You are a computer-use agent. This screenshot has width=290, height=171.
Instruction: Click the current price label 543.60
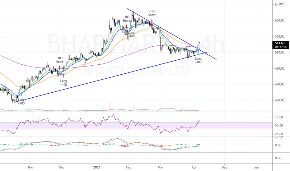click(x=279, y=43)
